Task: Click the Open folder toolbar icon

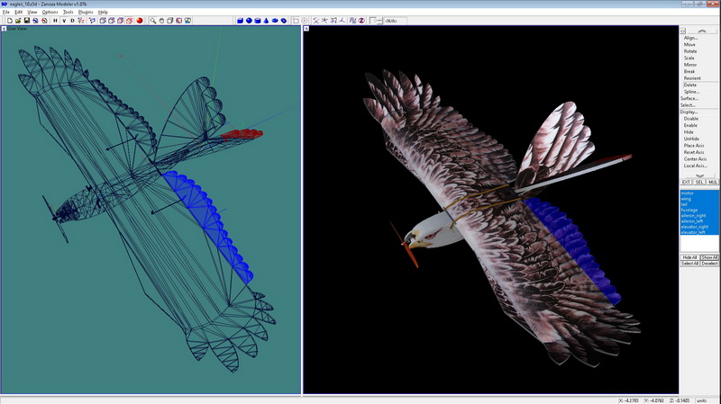Action: click(x=18, y=20)
